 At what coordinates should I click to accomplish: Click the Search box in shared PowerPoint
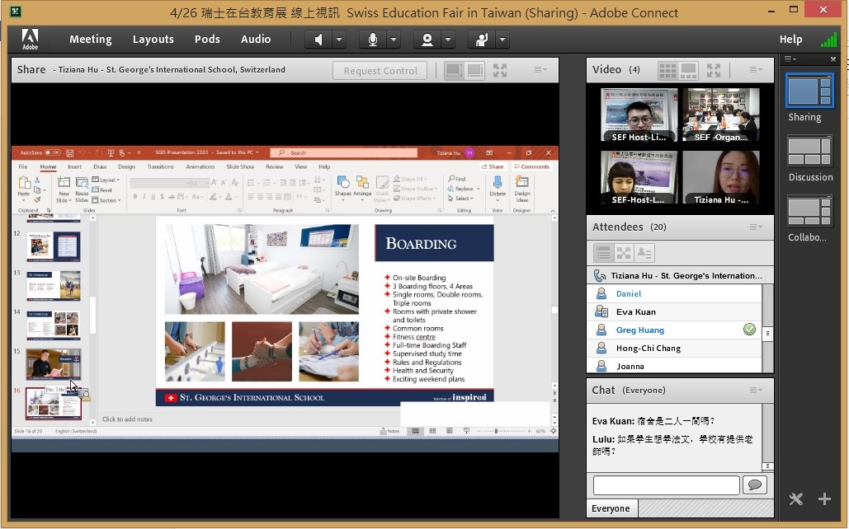click(x=344, y=153)
